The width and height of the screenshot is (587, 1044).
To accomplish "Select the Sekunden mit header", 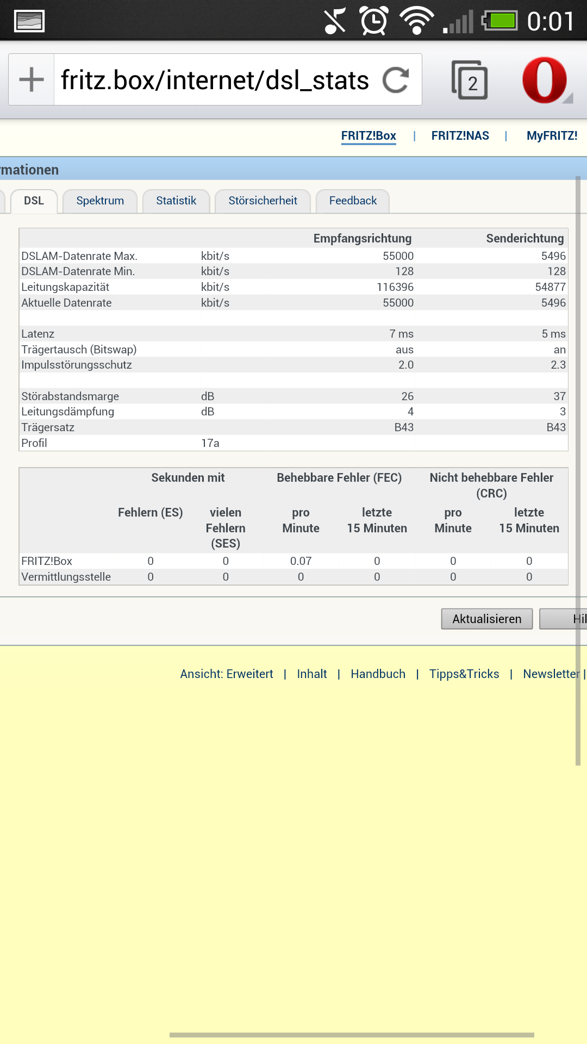I will 188,478.
